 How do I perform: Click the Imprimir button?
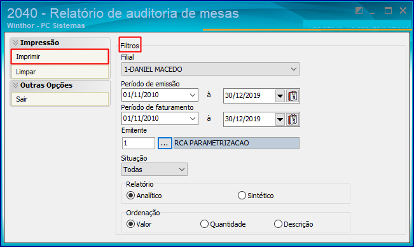(60, 57)
